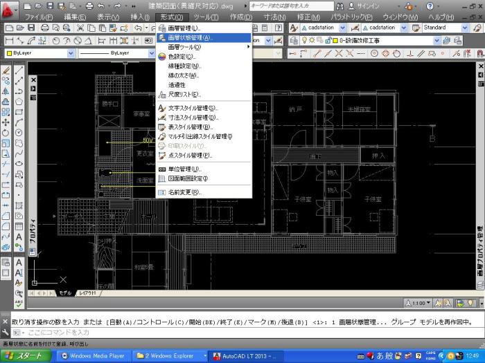Choose 寸法スタイル管理 in the Format menu
Image resolution: width=485 pixels, height=363 pixels.
tap(204, 118)
